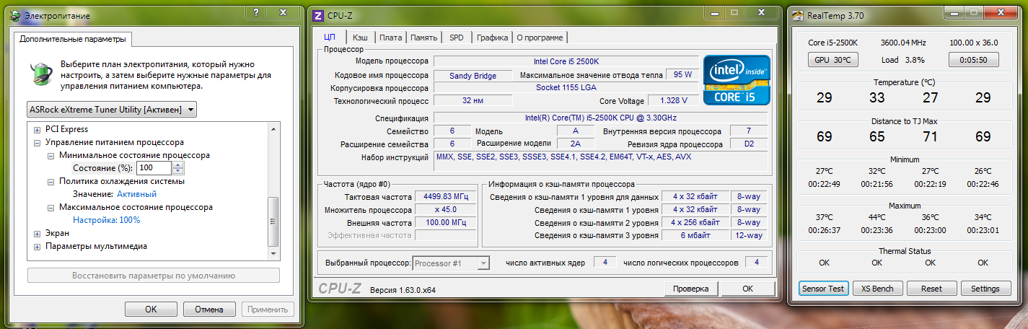The image size is (1028, 329).
Task: Run the Sensor Test in RealTemp
Action: [x=822, y=289]
